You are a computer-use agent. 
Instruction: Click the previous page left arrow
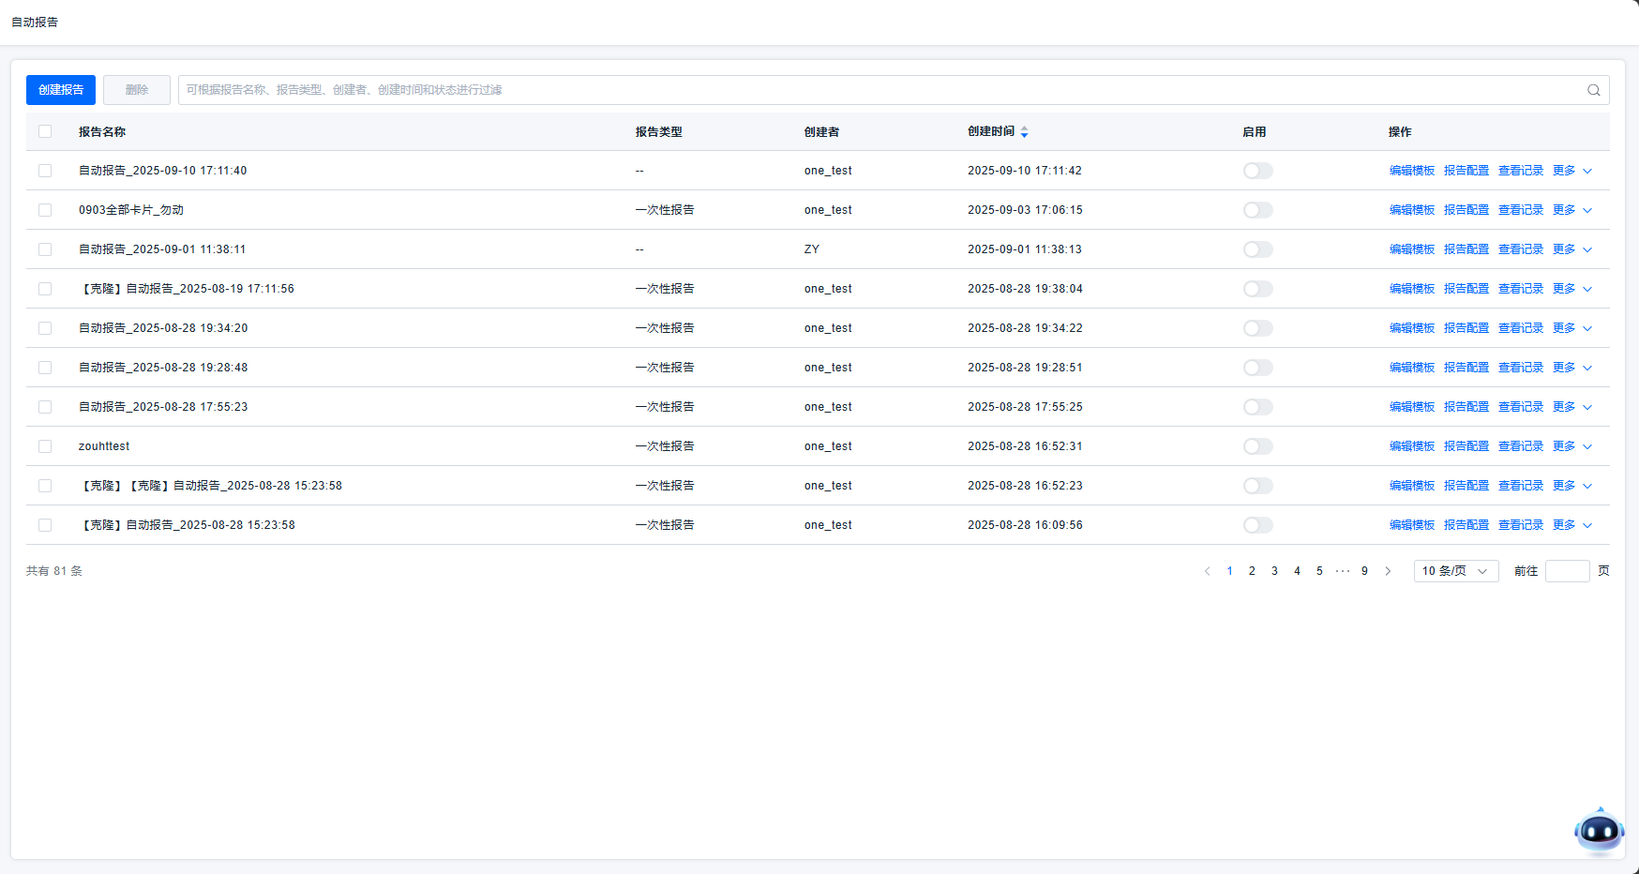[1207, 571]
